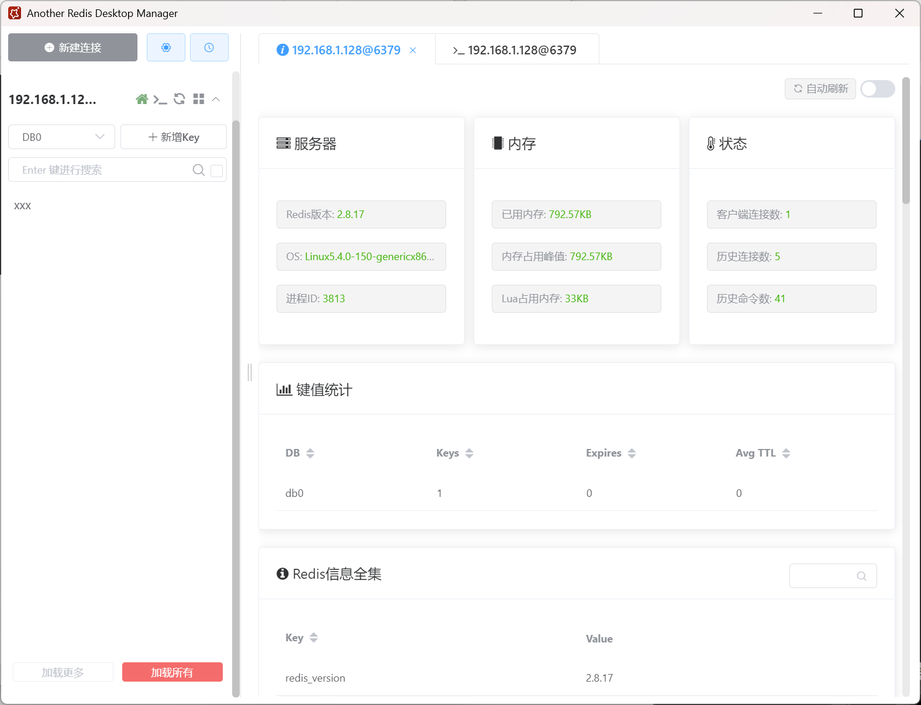Open the console icon beside the connection name
Screen dimensions: 921x705
(160, 99)
